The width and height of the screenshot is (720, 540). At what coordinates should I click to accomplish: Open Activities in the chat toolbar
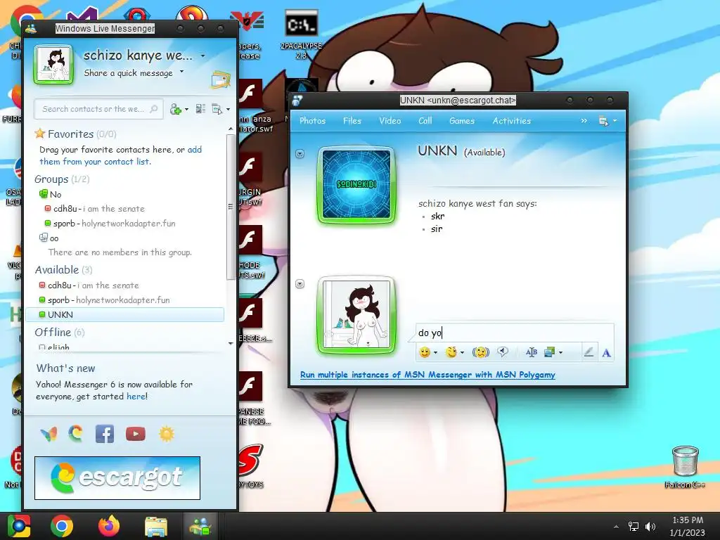[512, 121]
